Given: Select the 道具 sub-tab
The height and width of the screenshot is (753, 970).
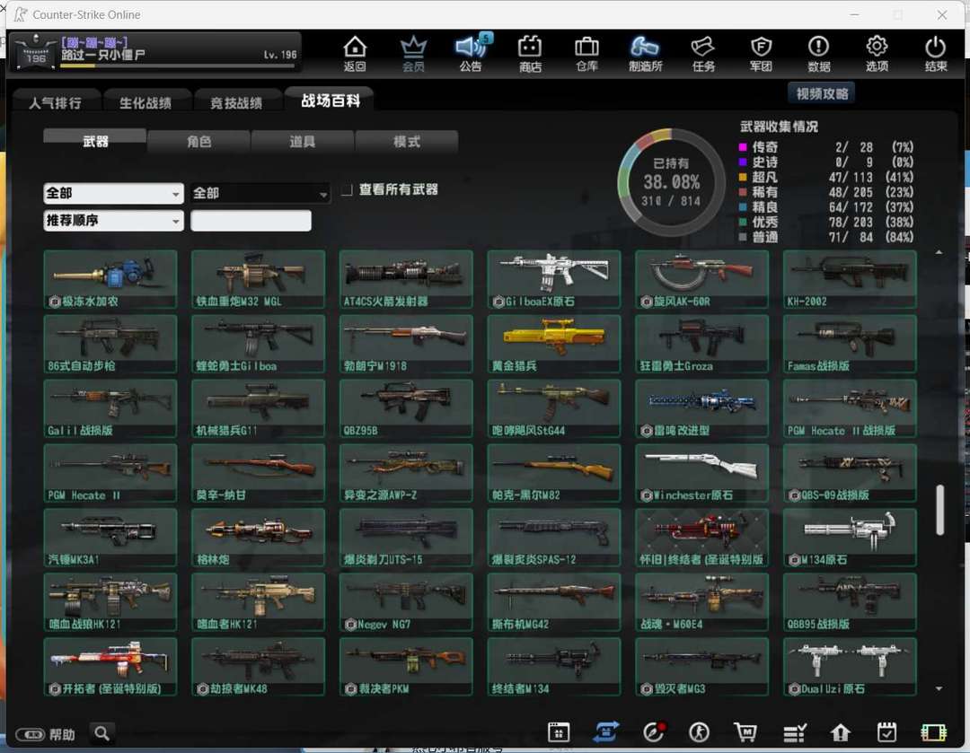Looking at the screenshot, I should tap(303, 141).
